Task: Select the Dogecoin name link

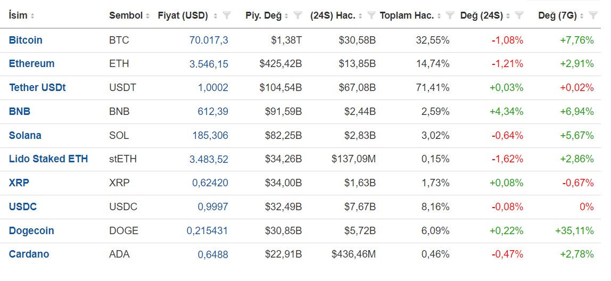Action: [x=31, y=231]
